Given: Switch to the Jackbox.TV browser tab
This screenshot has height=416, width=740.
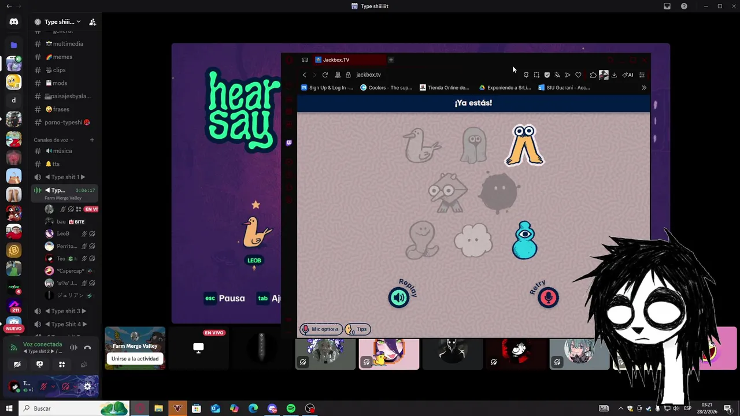Looking at the screenshot, I should point(349,60).
